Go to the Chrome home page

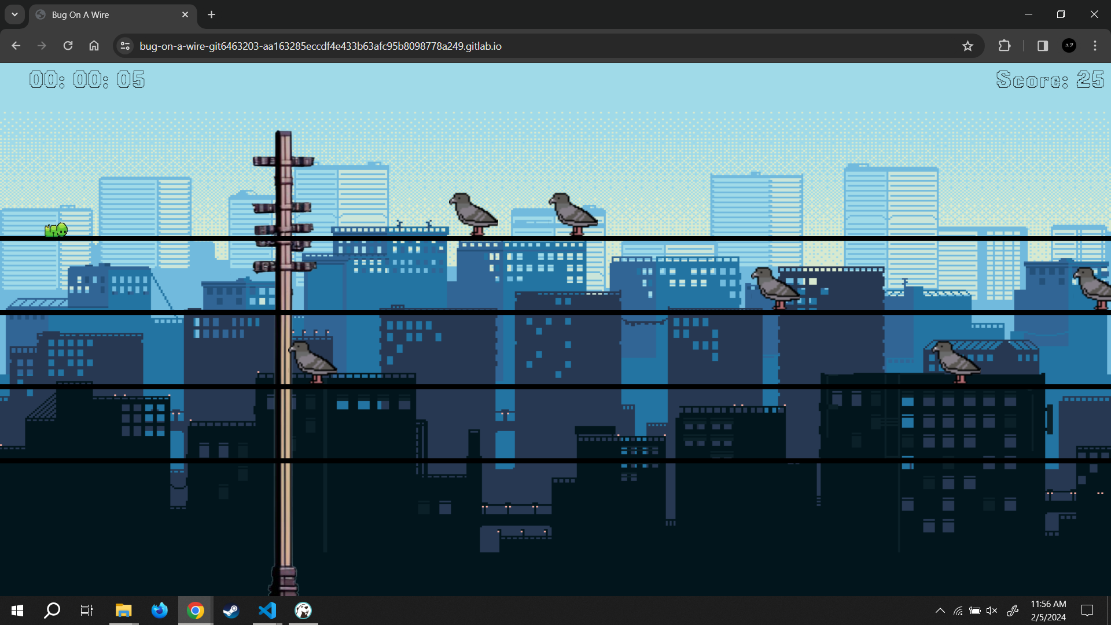pyautogui.click(x=94, y=46)
